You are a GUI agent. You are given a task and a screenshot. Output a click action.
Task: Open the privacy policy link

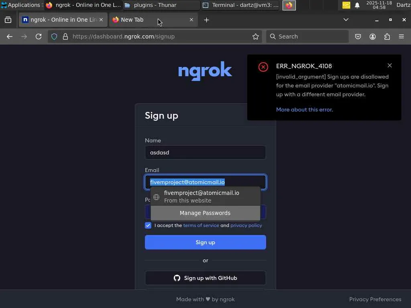[246, 225]
